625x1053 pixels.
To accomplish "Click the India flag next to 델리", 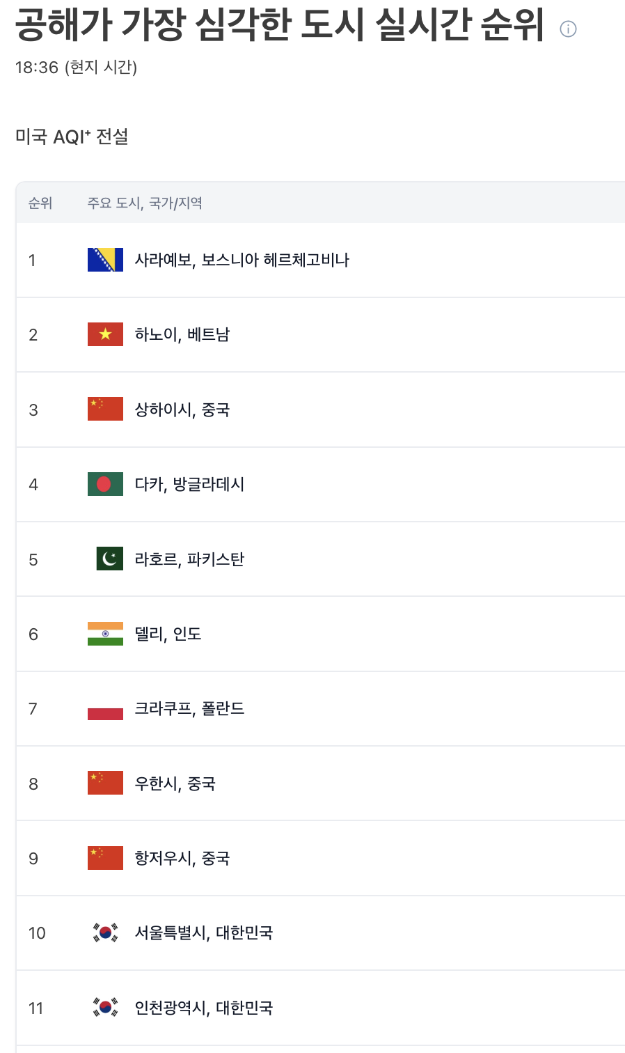I will [105, 634].
